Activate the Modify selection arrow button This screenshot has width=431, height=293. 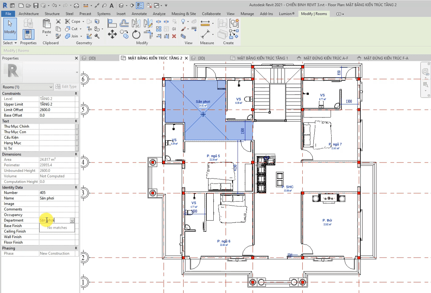pyautogui.click(x=10, y=28)
